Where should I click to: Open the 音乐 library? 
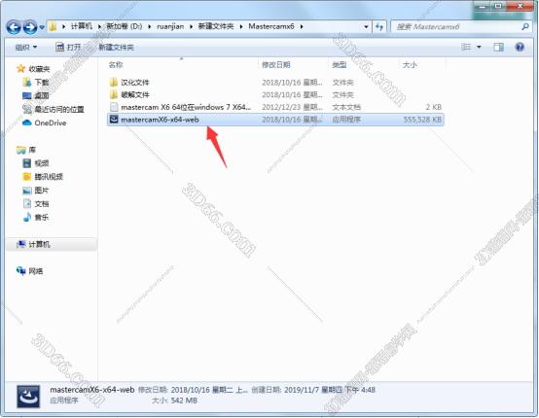42,217
